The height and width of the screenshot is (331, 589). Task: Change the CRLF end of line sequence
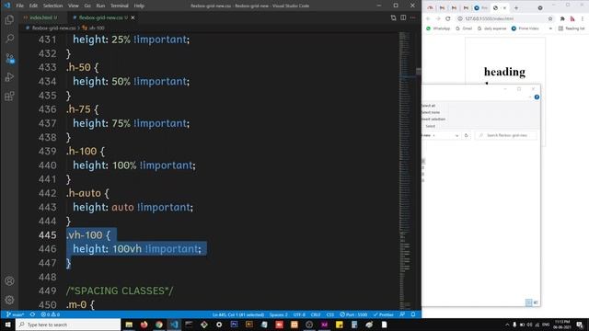point(316,314)
